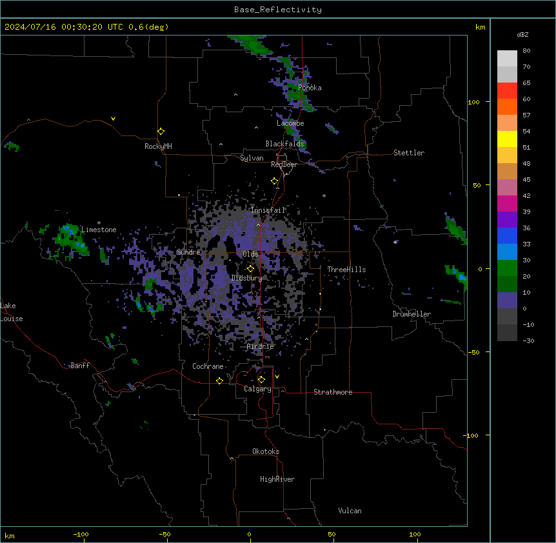The image size is (556, 543).
Task: Click the yellow diamond marker below RedDeer
Action: (274, 181)
